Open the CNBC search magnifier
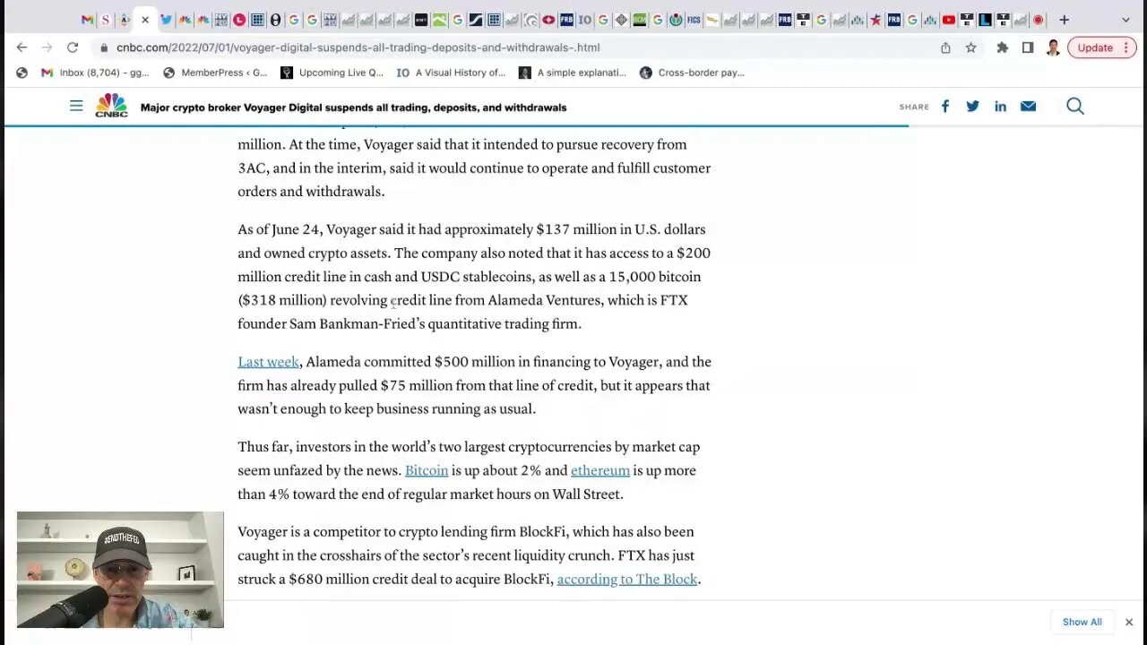 click(1075, 107)
